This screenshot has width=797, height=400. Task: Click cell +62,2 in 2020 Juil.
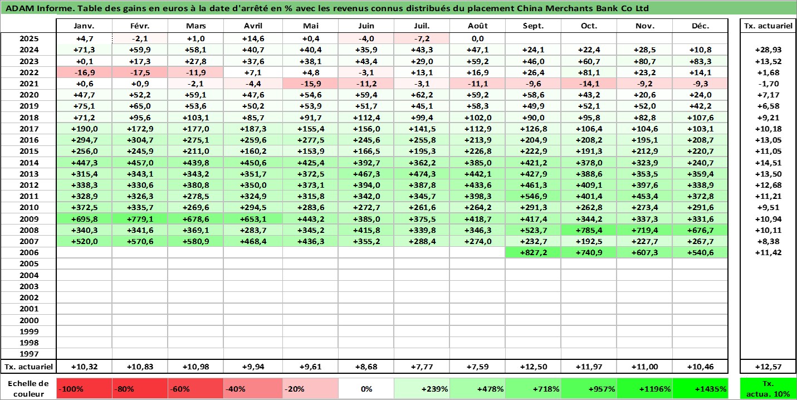point(422,95)
